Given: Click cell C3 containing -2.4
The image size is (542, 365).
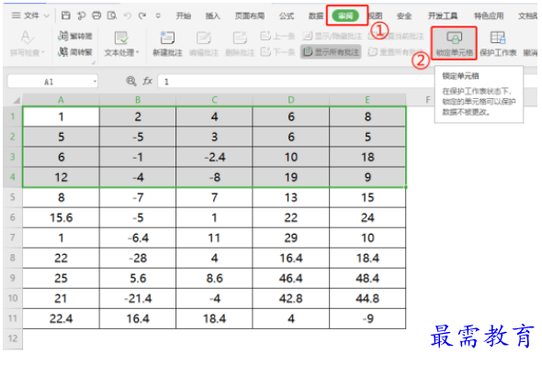Looking at the screenshot, I should (214, 157).
